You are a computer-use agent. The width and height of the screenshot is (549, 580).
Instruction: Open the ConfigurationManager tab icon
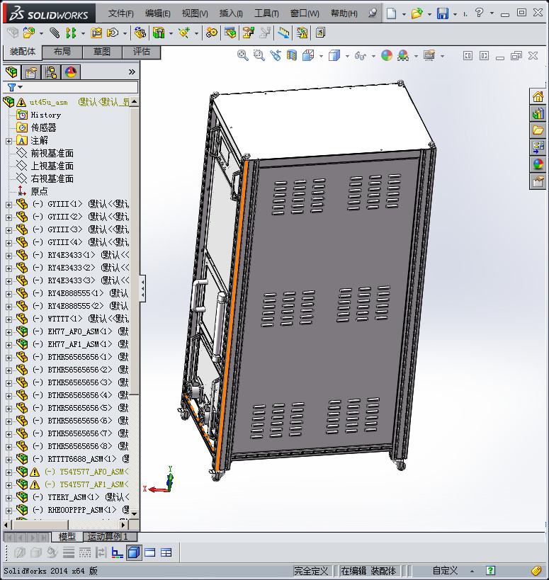51,72
